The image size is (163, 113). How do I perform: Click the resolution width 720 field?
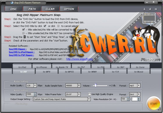[124, 99]
